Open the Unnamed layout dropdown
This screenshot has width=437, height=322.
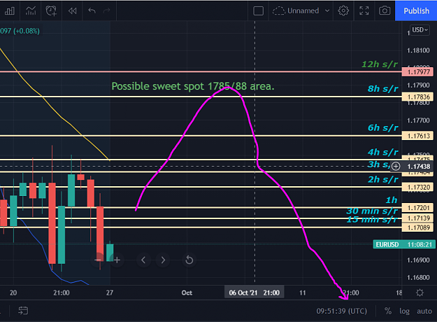coord(301,11)
